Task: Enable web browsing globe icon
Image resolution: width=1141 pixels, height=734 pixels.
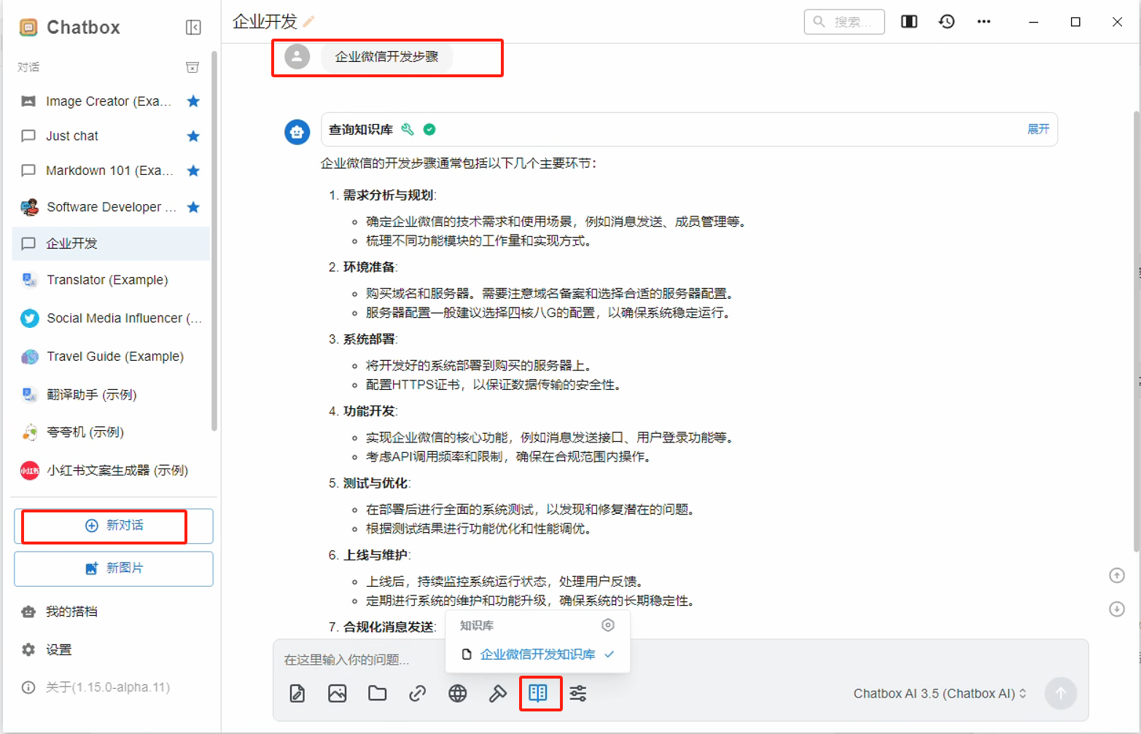Action: click(458, 693)
